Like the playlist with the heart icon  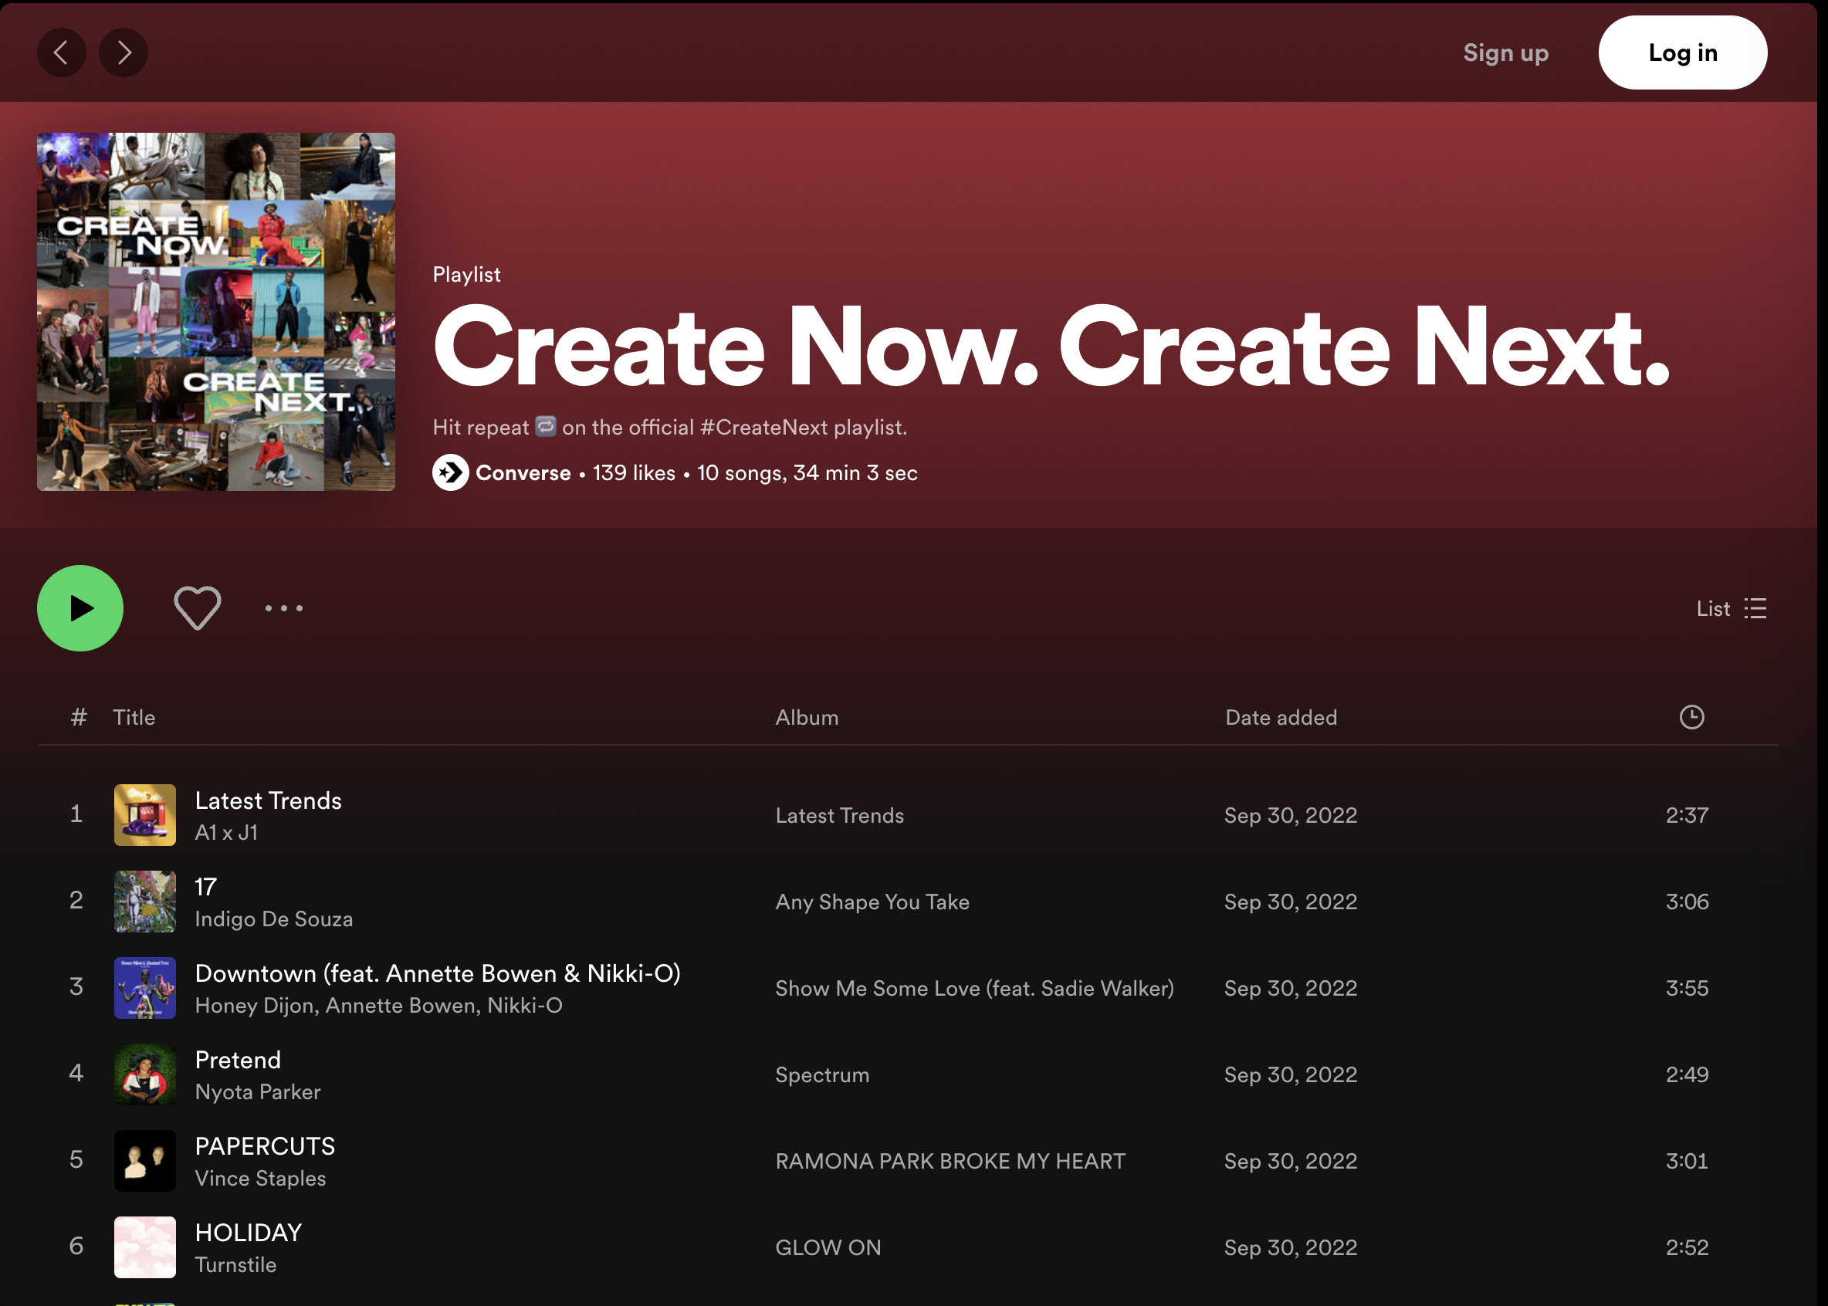(x=197, y=608)
